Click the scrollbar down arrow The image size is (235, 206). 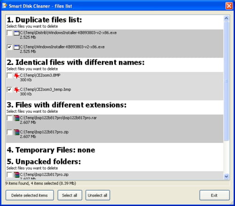[226, 176]
